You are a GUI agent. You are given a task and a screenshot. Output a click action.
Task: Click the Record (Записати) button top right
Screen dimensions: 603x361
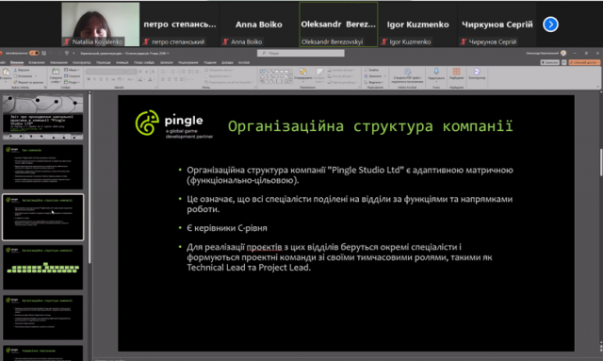[549, 62]
